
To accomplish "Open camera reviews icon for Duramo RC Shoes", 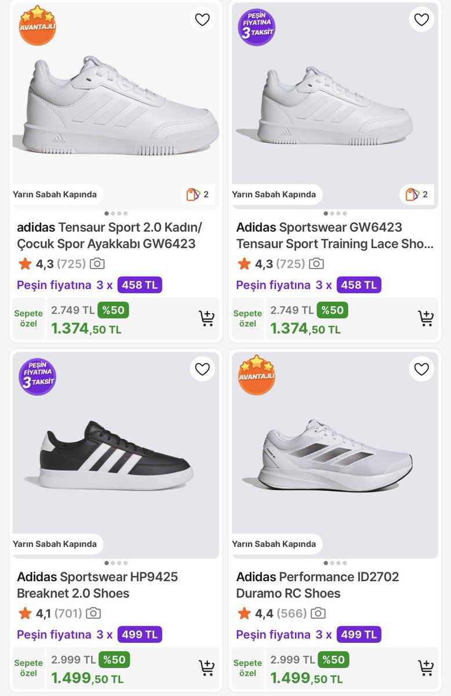I will (x=317, y=614).
